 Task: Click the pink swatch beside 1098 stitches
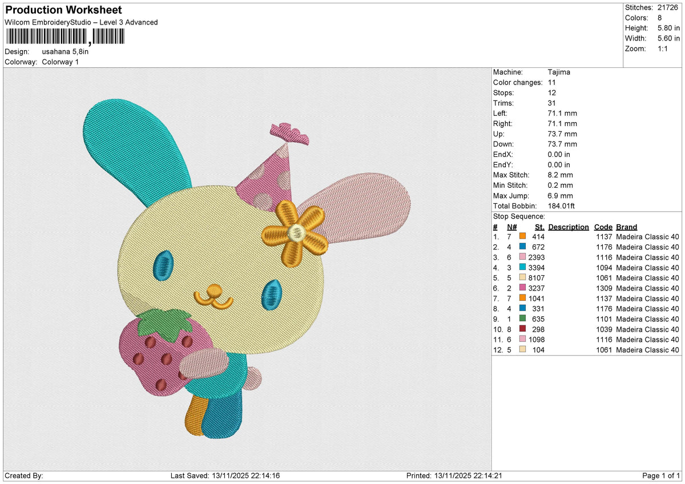pyautogui.click(x=522, y=340)
